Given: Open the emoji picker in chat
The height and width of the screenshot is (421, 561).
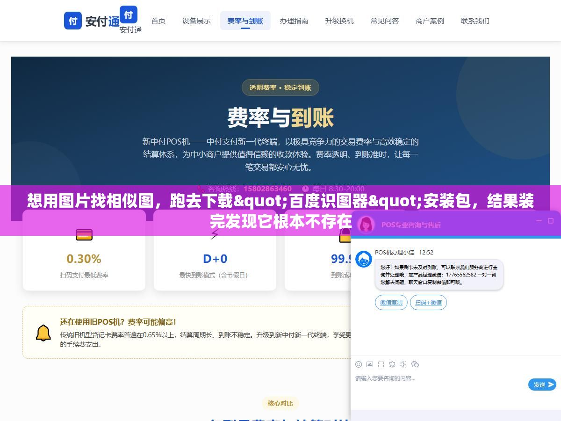Looking at the screenshot, I should click(359, 364).
